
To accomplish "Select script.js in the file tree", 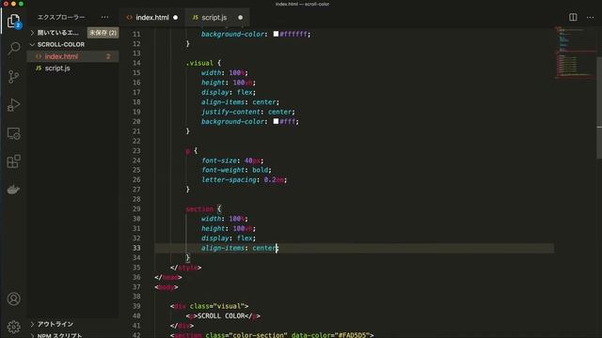I will (72, 69).
